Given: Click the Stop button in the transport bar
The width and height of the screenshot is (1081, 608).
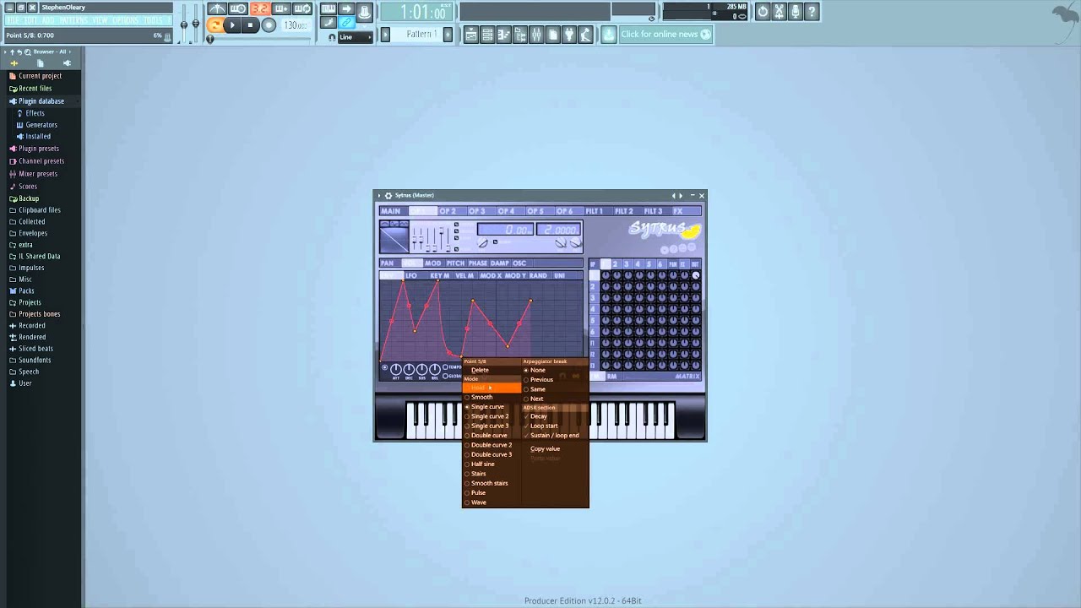Looking at the screenshot, I should point(250,25).
